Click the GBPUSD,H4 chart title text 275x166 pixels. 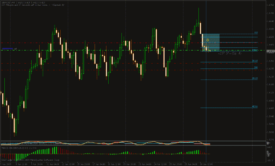(23, 3)
